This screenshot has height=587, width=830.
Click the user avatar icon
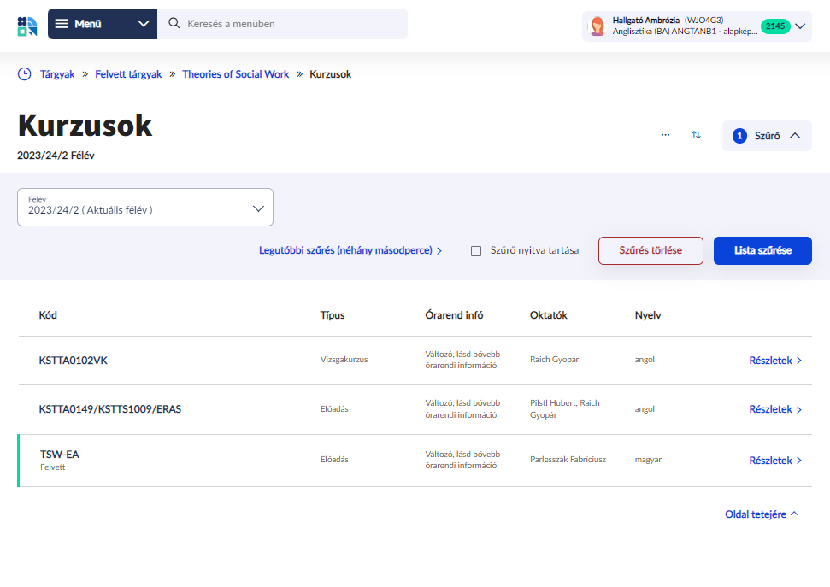pos(597,26)
